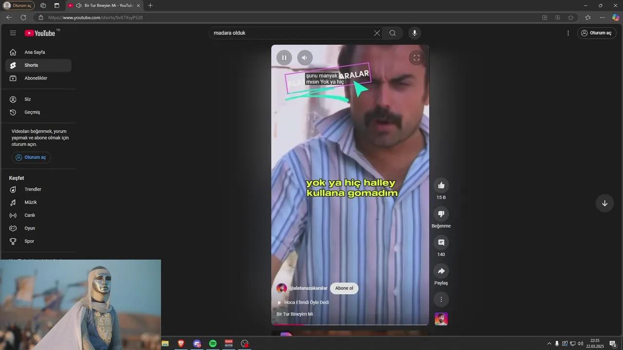Open a new browser tab
Image resolution: width=623 pixels, height=350 pixels.
click(150, 5)
